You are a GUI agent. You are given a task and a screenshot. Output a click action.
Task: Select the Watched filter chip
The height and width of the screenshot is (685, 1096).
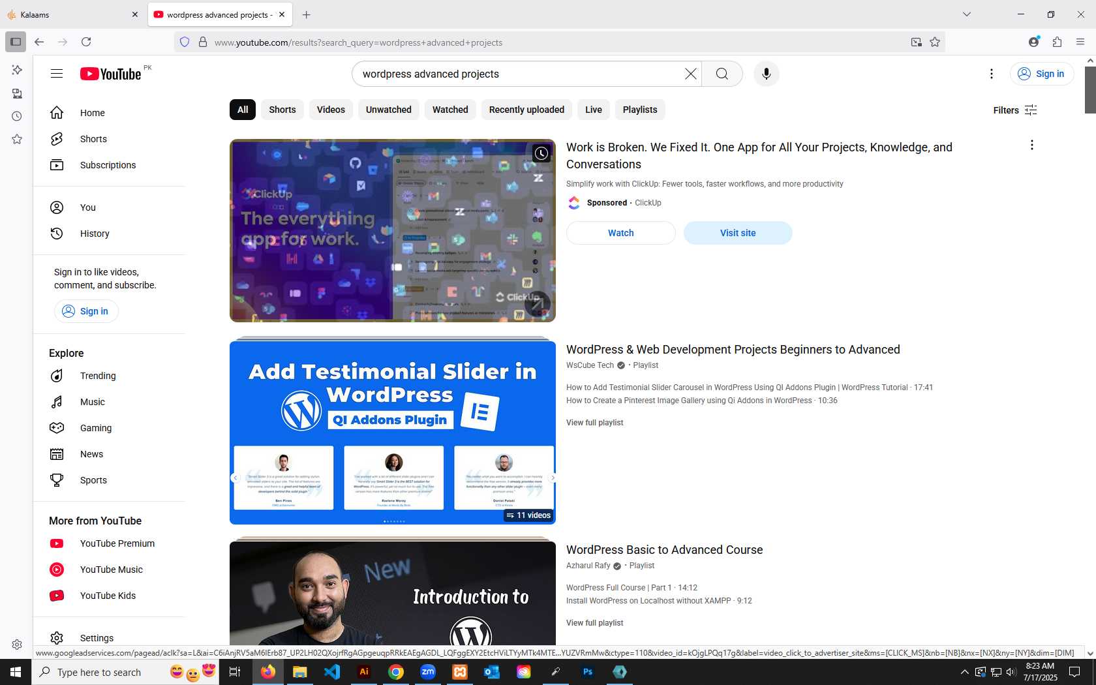point(450,110)
